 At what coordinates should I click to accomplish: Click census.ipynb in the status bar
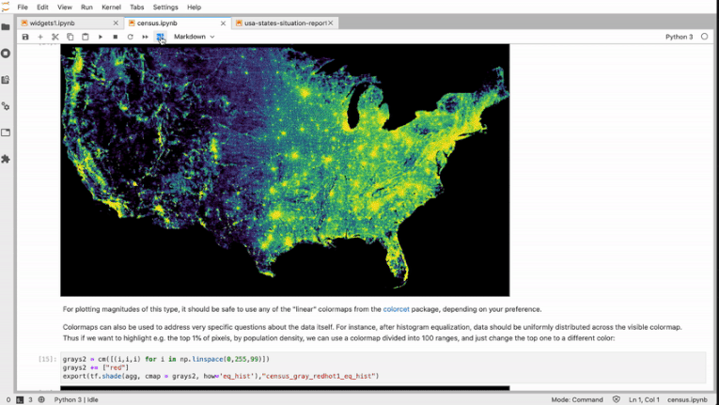687,400
